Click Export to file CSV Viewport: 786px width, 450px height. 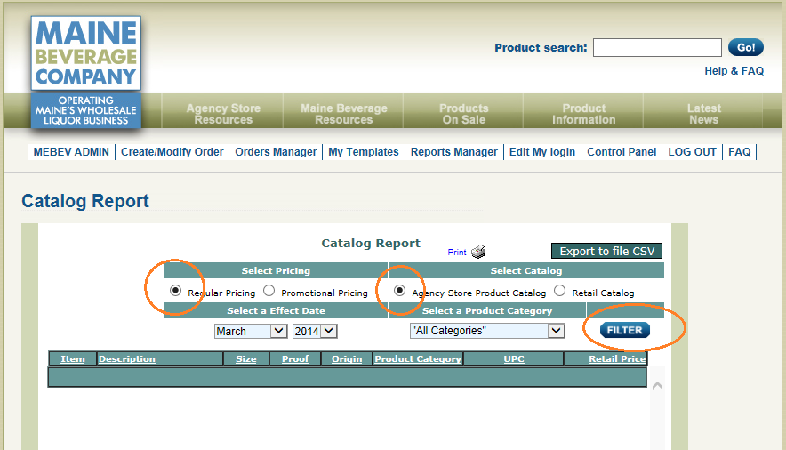click(606, 251)
